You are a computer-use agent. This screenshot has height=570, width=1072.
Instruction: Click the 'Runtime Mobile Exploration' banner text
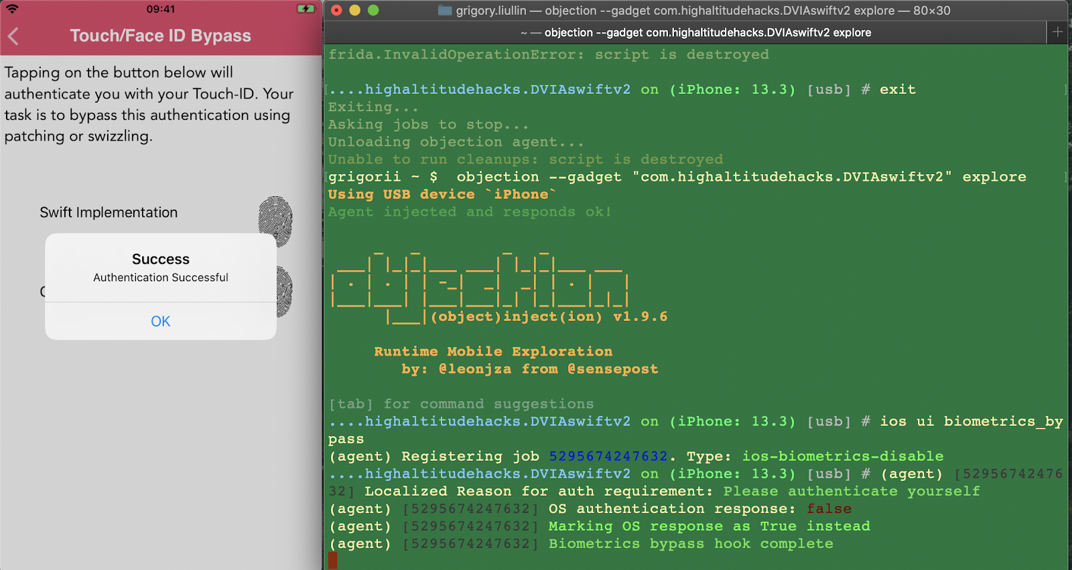[493, 351]
